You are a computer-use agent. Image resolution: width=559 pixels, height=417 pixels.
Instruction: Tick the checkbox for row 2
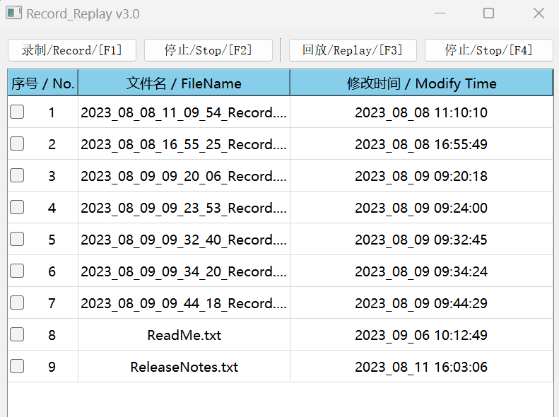(17, 143)
